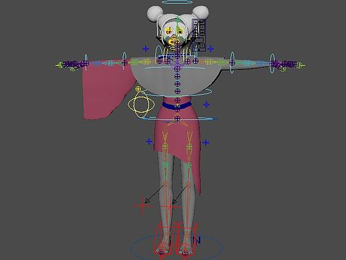Pick the purple joint circle at the chest center
Image resolution: width=346 pixels, height=260 pixels.
point(177,69)
